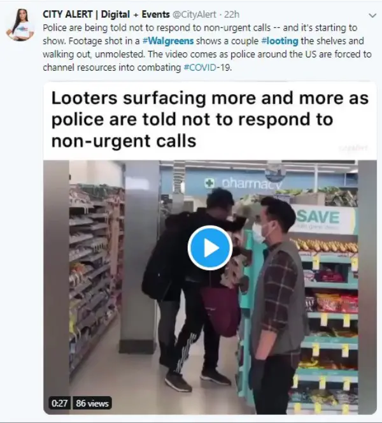Open the CITY ALERT profile avatar
Image resolution: width=382 pixels, height=423 pixels.
pyautogui.click(x=20, y=25)
